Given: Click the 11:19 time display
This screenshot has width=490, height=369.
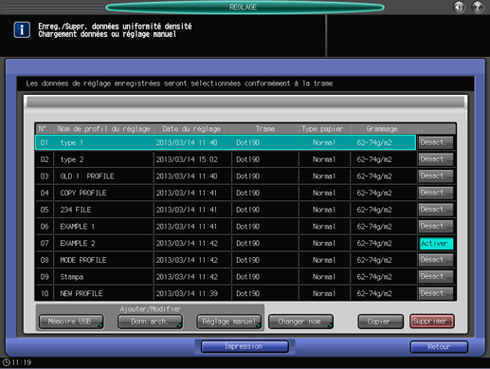Looking at the screenshot, I should (22, 362).
